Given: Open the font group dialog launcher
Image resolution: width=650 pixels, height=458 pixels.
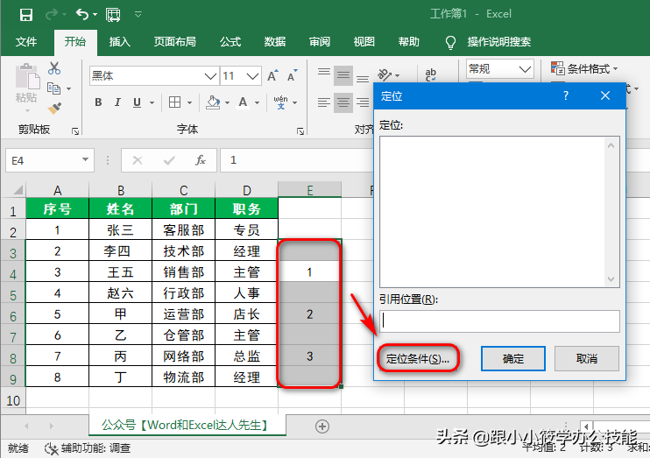Looking at the screenshot, I should coord(300,131).
